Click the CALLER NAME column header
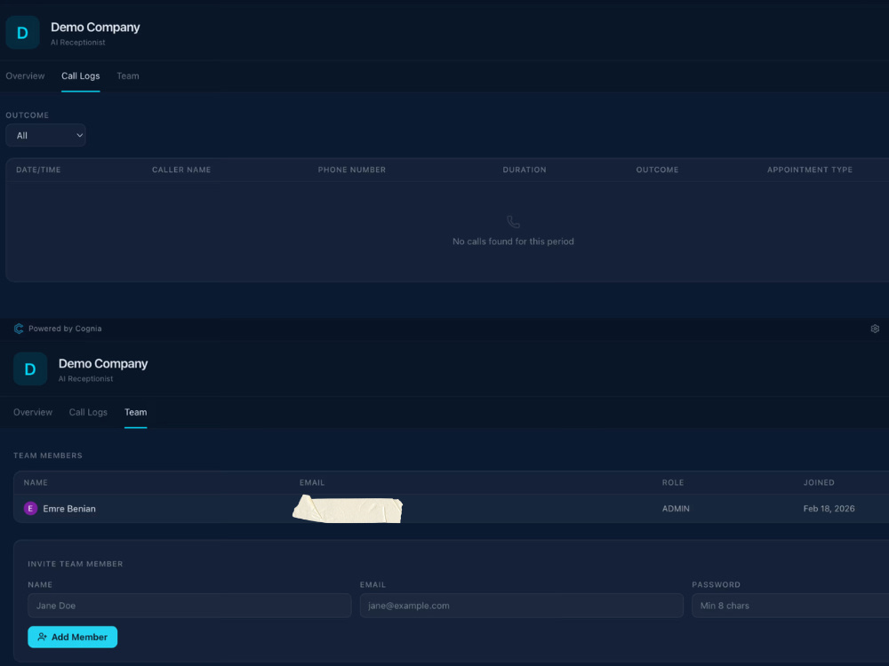889x666 pixels. click(181, 170)
